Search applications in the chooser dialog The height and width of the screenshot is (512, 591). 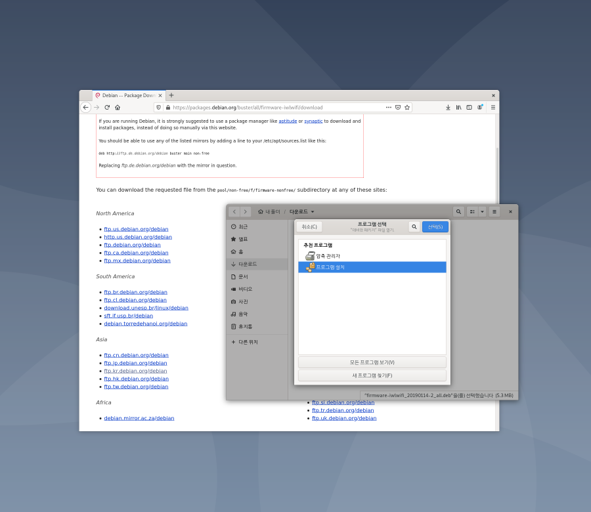click(414, 227)
